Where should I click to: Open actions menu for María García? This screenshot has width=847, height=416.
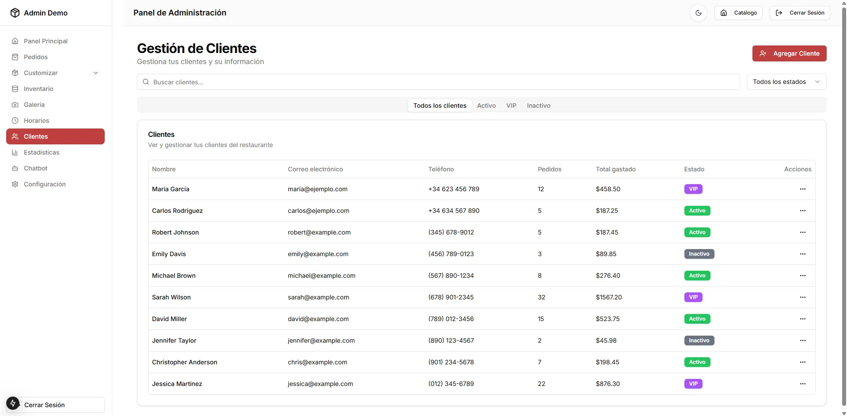coord(802,189)
